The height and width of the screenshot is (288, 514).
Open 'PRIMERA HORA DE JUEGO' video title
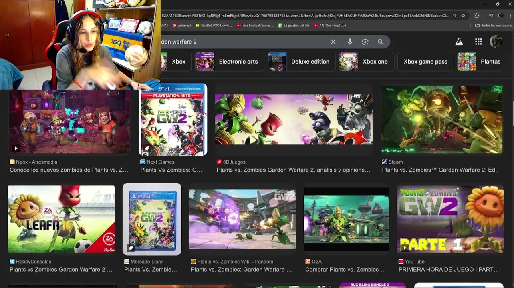click(x=449, y=270)
